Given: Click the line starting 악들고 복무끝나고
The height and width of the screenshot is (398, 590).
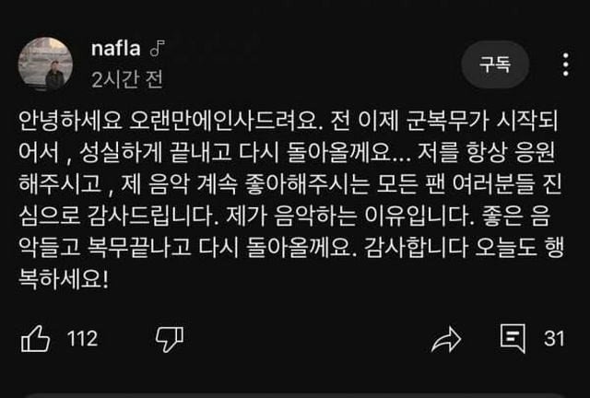Looking at the screenshot, I should tap(291, 248).
